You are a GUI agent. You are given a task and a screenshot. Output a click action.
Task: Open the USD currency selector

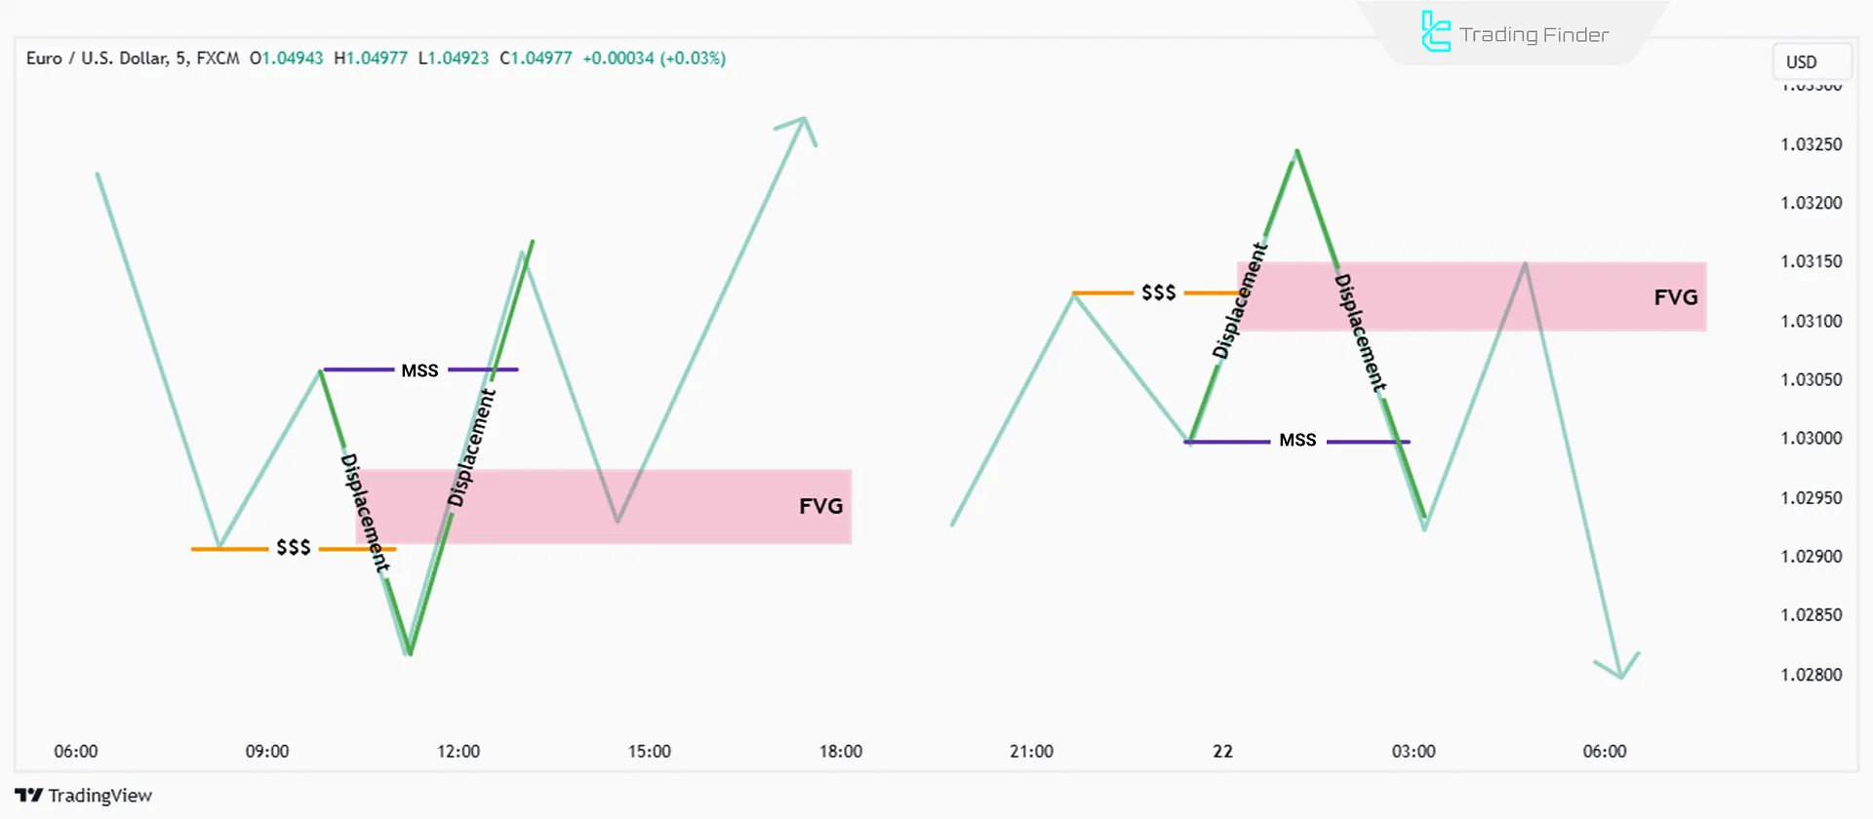pyautogui.click(x=1811, y=61)
